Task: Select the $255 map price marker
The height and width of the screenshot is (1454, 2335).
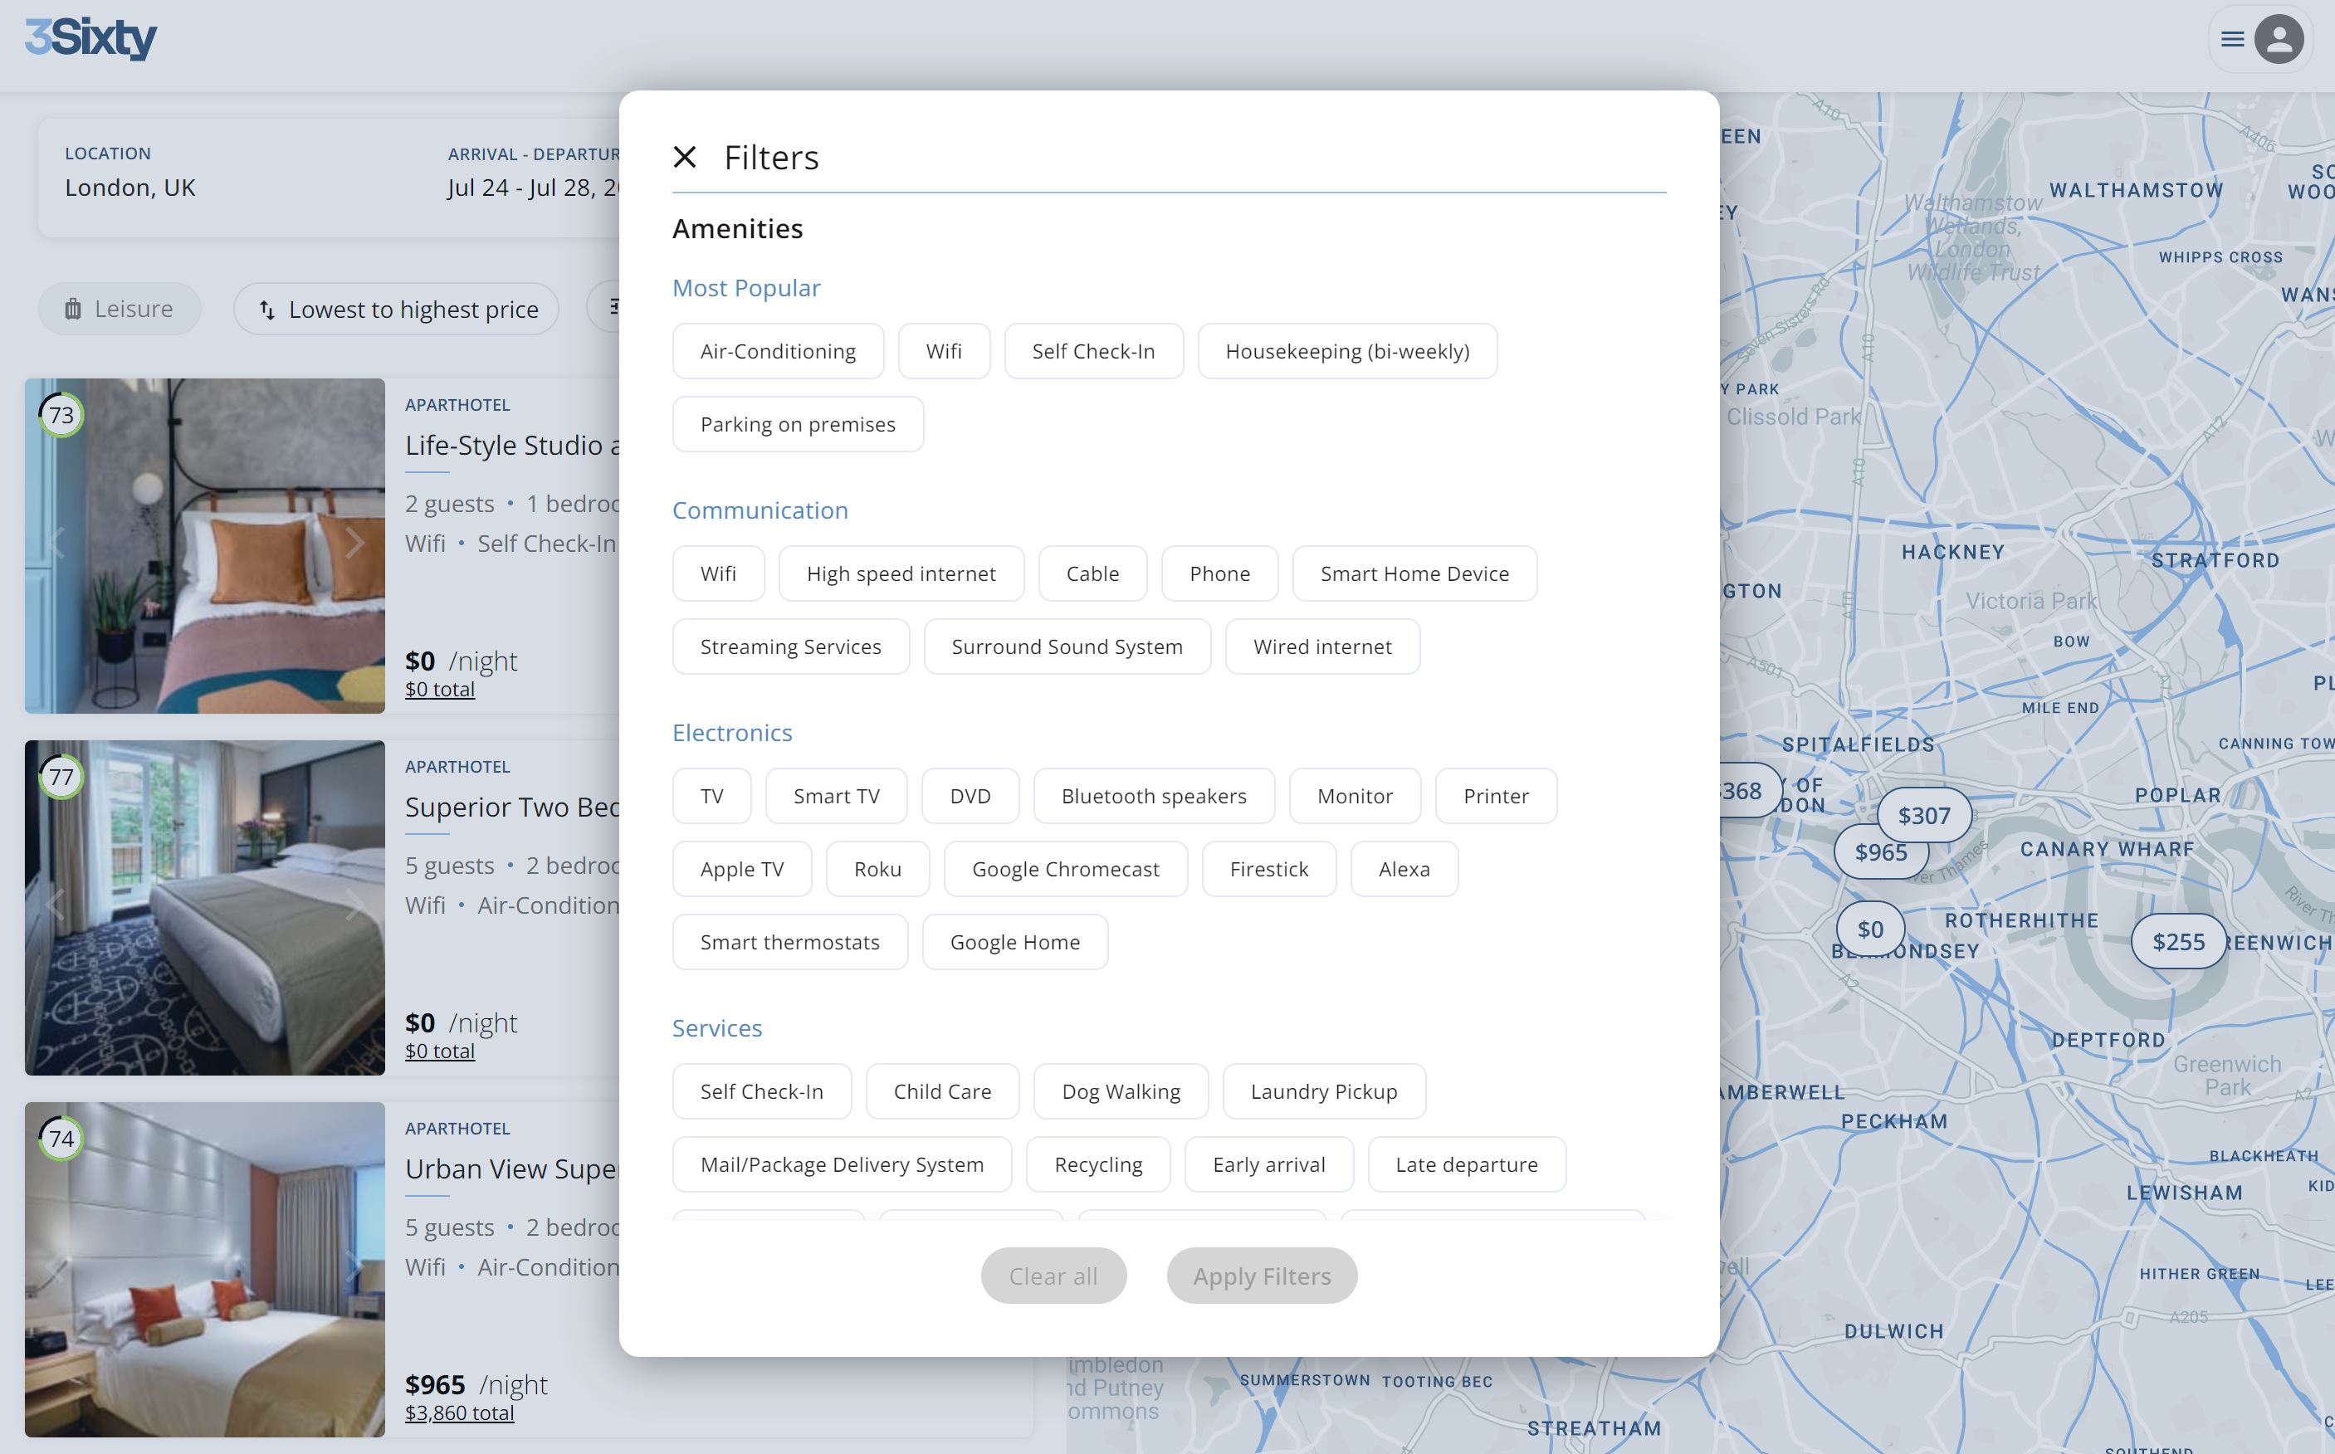Action: click(2178, 941)
